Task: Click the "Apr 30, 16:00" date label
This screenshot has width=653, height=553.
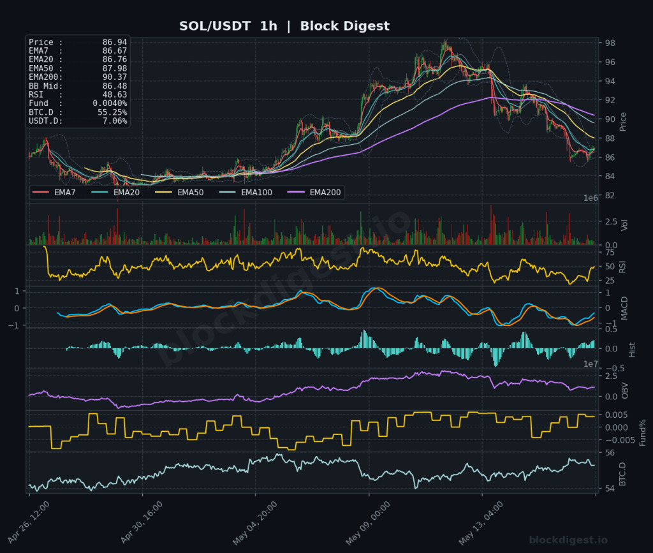Action: (x=142, y=522)
